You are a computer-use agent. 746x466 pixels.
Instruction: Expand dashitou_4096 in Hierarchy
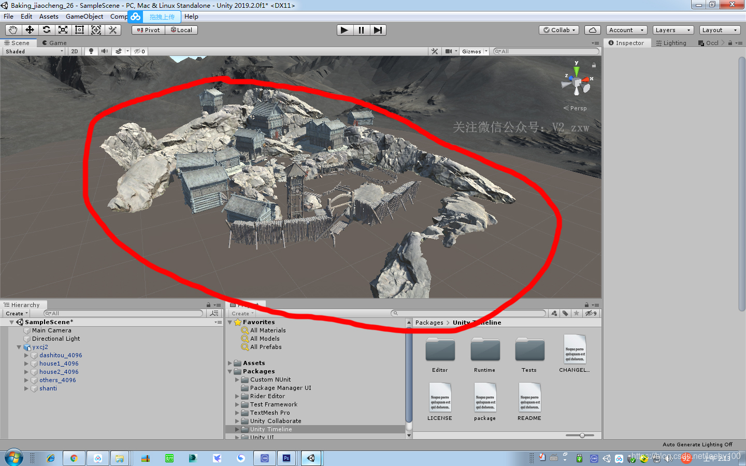click(26, 355)
